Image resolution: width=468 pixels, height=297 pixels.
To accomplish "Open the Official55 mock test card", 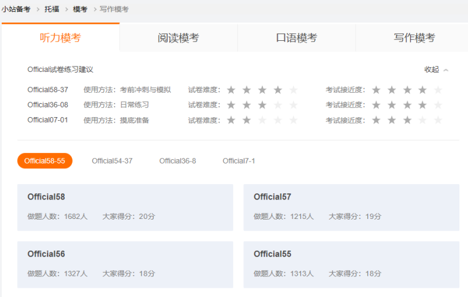I will (x=351, y=265).
